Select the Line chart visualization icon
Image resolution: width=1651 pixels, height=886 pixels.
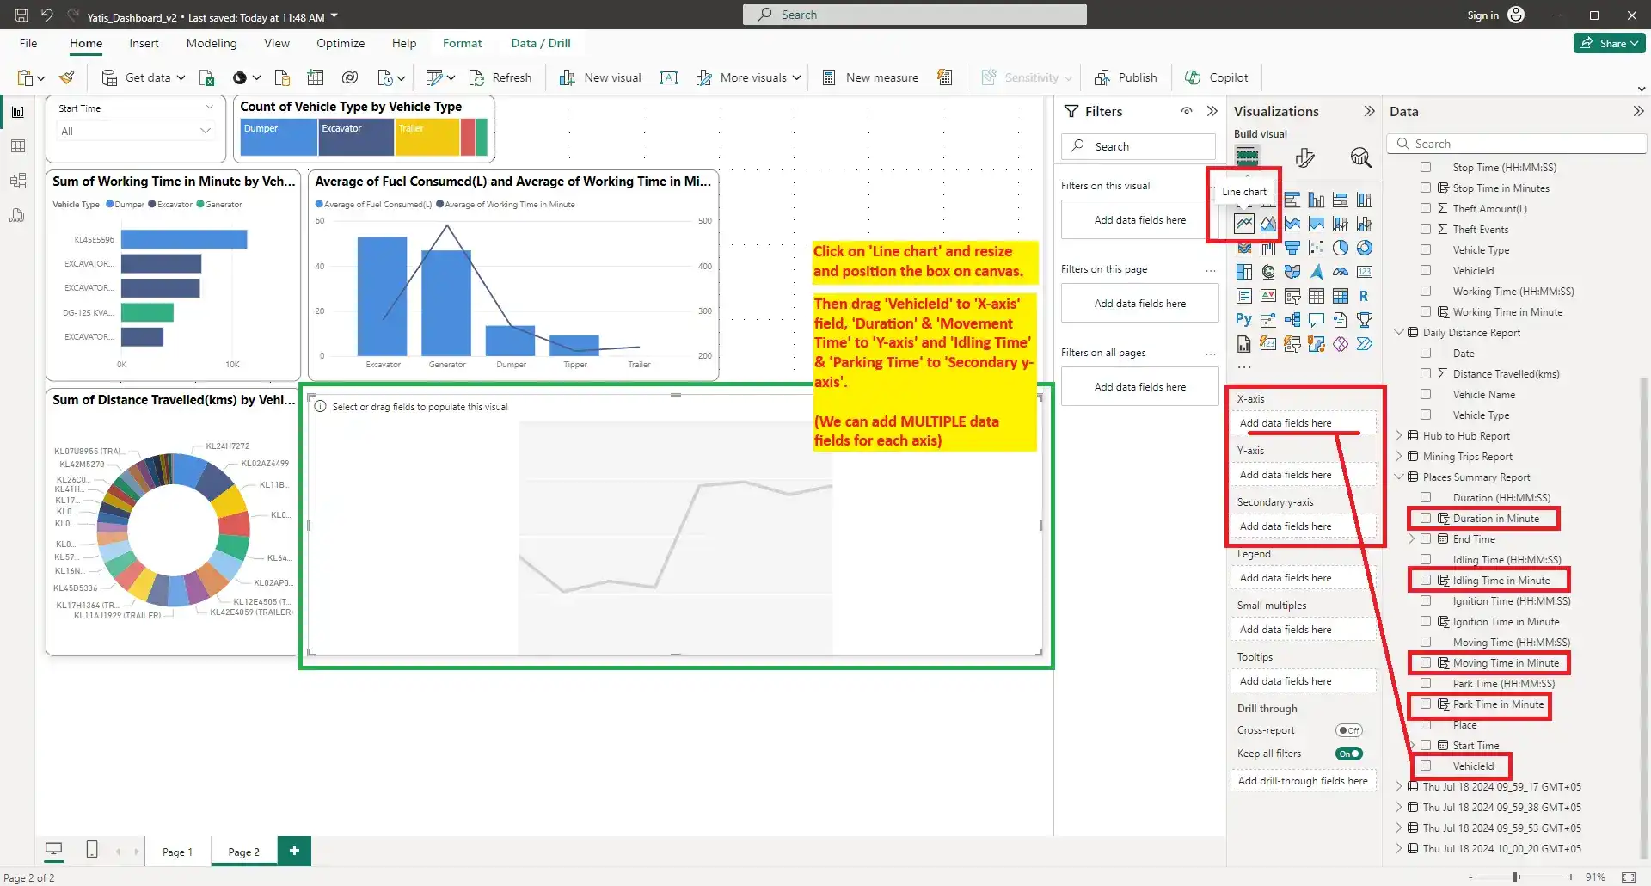[x=1243, y=225]
